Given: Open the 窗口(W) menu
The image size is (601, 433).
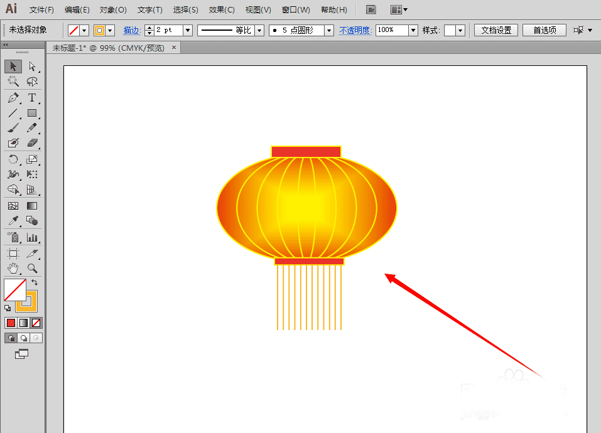Looking at the screenshot, I should pos(296,10).
